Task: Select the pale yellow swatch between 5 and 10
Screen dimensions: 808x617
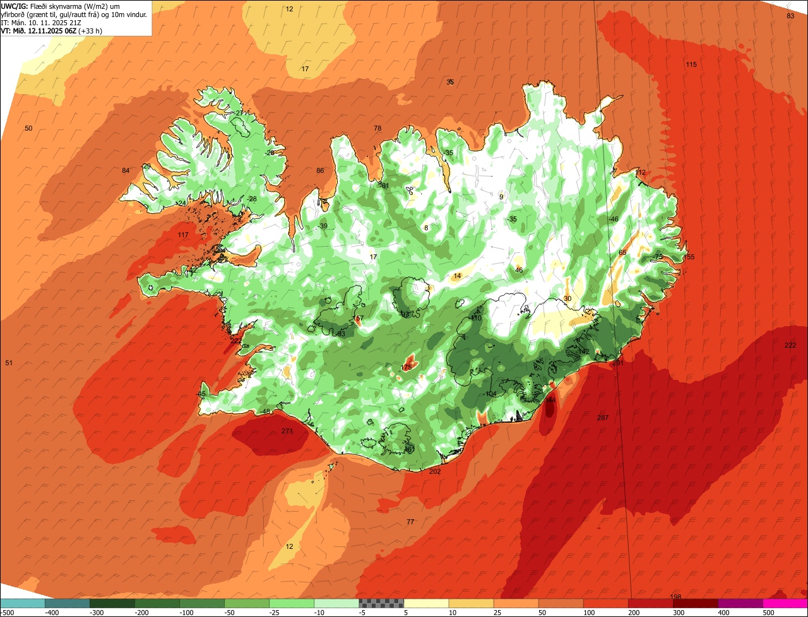Action: 425,603
